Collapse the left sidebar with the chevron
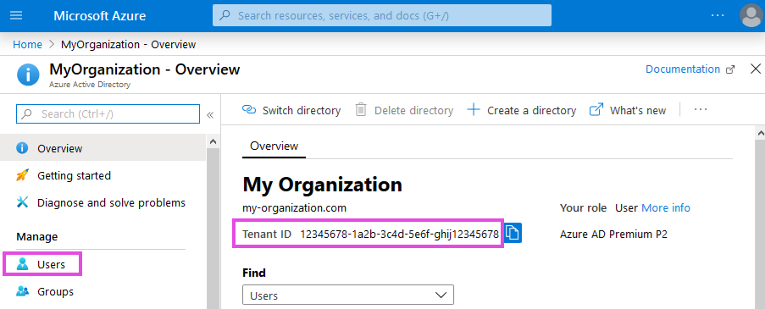 pos(210,115)
